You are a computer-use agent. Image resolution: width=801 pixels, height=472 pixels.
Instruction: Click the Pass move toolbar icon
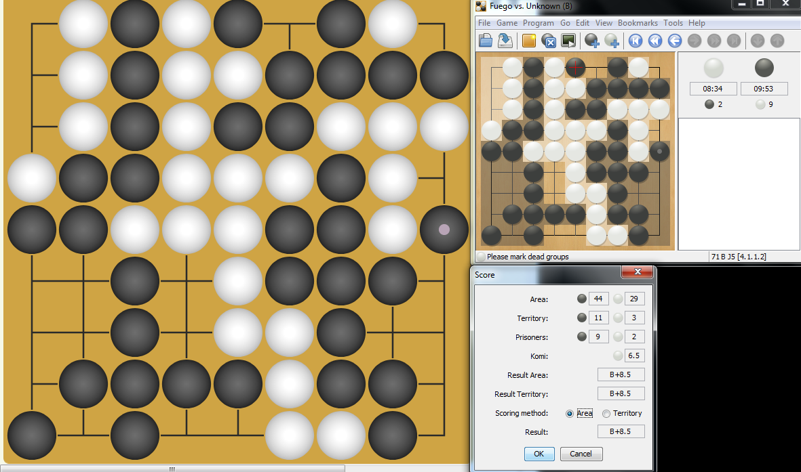(x=549, y=41)
